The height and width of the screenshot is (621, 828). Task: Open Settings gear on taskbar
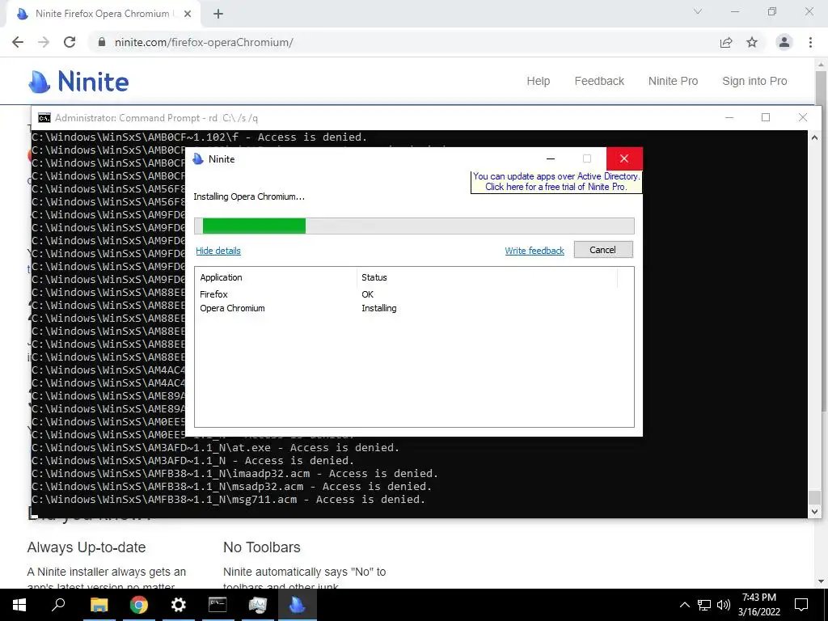(179, 605)
